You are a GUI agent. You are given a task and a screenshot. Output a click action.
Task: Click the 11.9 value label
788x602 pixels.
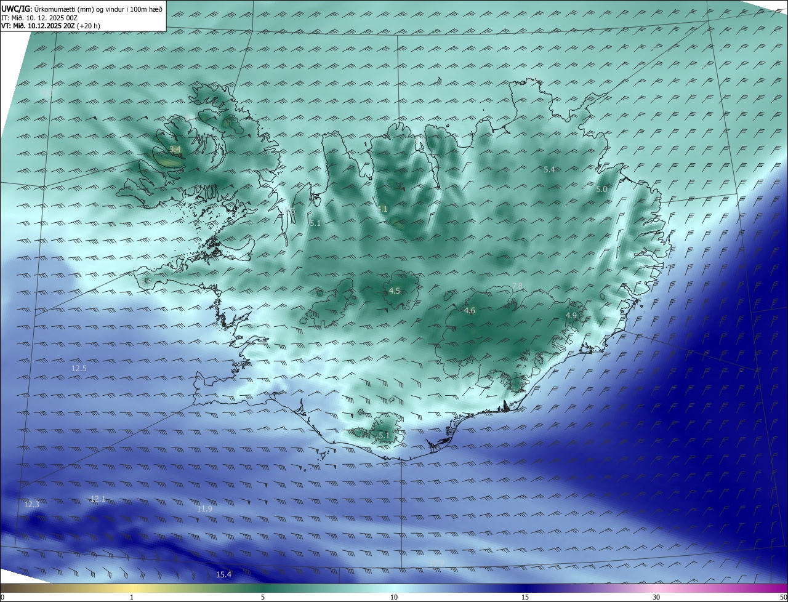(x=204, y=508)
